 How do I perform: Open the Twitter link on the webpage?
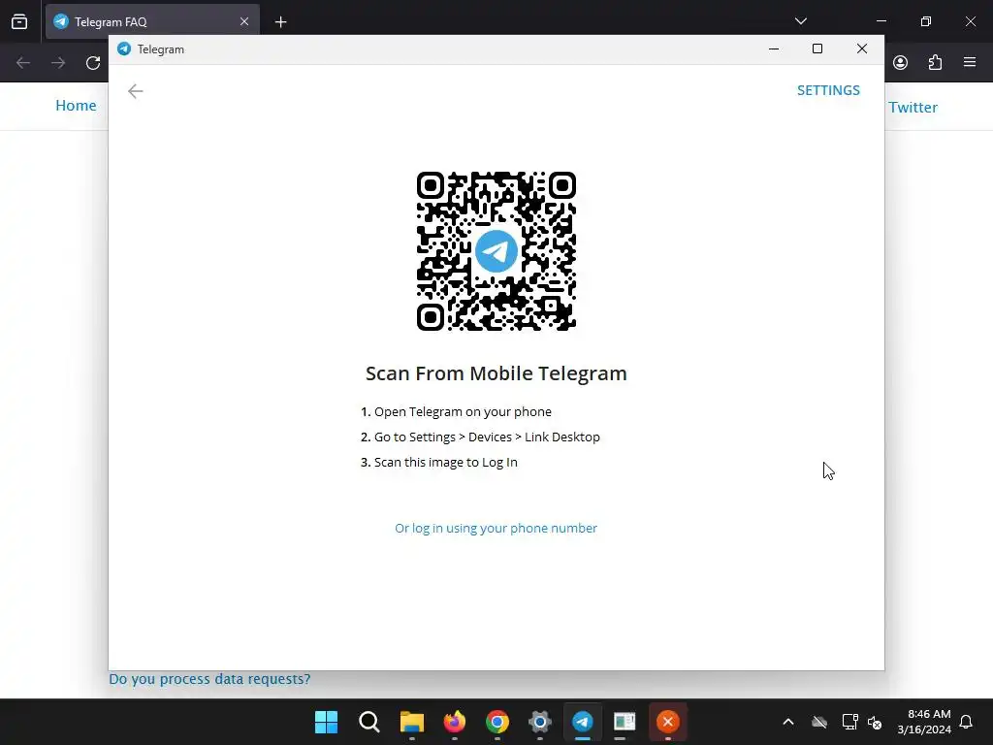913,107
